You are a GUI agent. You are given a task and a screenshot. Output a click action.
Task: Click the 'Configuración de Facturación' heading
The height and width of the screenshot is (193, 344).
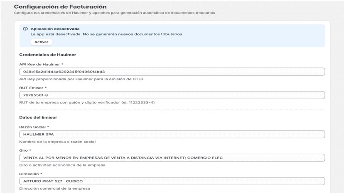60,7
